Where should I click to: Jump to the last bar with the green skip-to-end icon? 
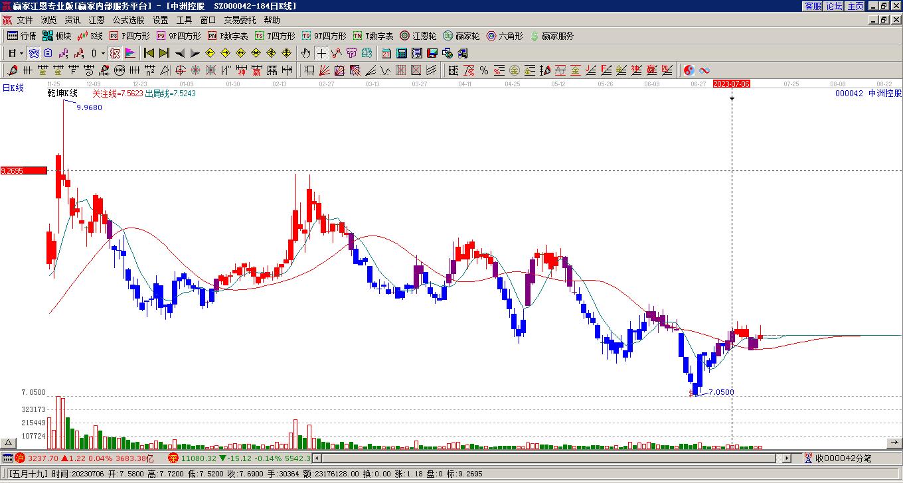click(x=164, y=53)
